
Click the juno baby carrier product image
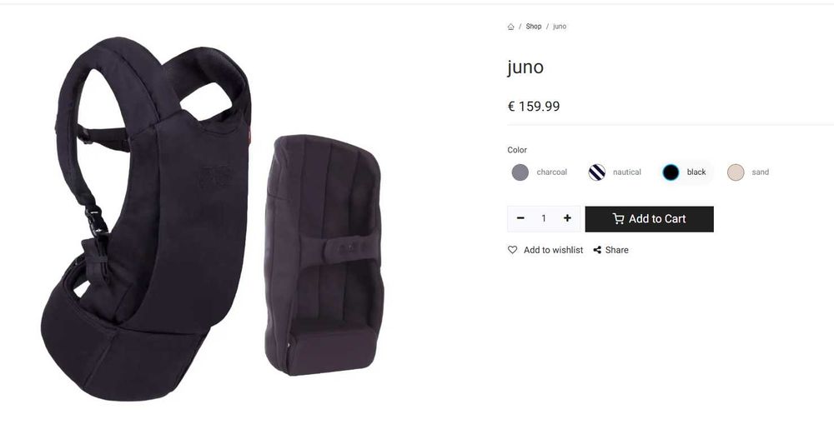coord(213,221)
